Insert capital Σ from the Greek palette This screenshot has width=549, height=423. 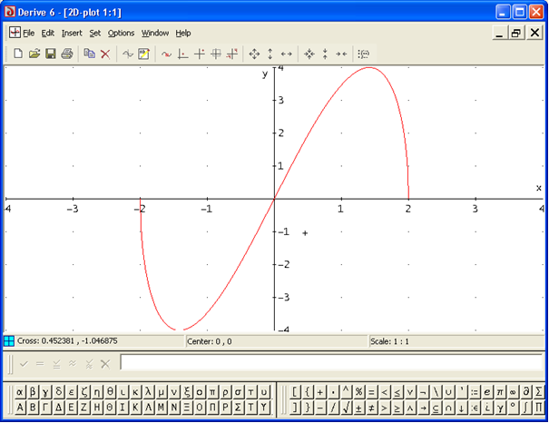[238, 407]
